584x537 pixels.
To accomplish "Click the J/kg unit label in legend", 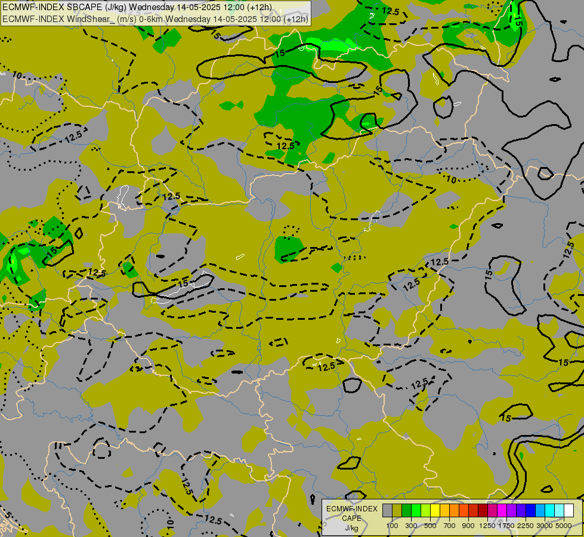I will pyautogui.click(x=351, y=528).
